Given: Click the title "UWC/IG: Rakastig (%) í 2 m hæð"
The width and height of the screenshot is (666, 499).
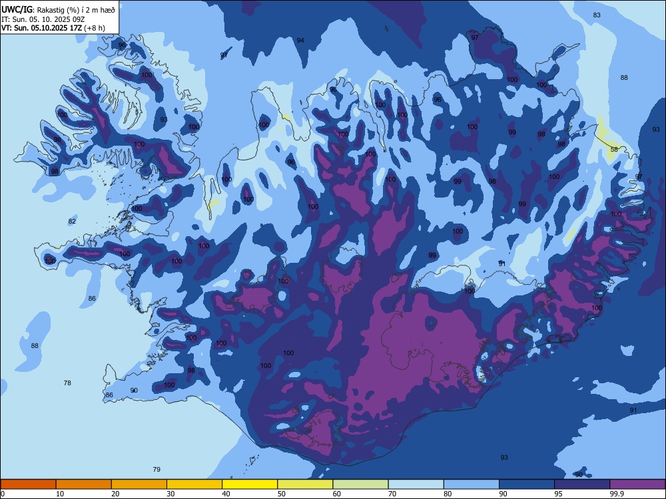Looking at the screenshot, I should pos(58,10).
